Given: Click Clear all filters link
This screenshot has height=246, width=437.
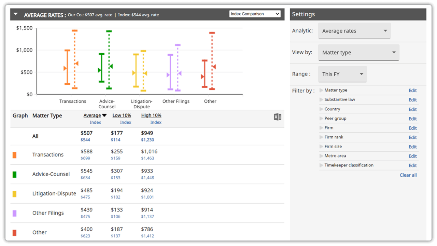Looking at the screenshot, I should [x=408, y=175].
